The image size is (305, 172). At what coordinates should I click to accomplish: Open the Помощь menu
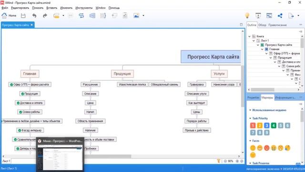[x=114, y=8]
